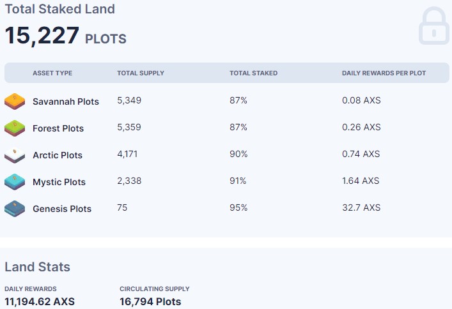This screenshot has height=309, width=452.
Task: Click the Asset Type column header
Action: click(52, 73)
